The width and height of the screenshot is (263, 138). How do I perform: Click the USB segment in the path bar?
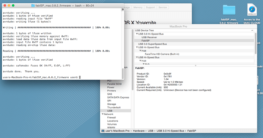151,131
